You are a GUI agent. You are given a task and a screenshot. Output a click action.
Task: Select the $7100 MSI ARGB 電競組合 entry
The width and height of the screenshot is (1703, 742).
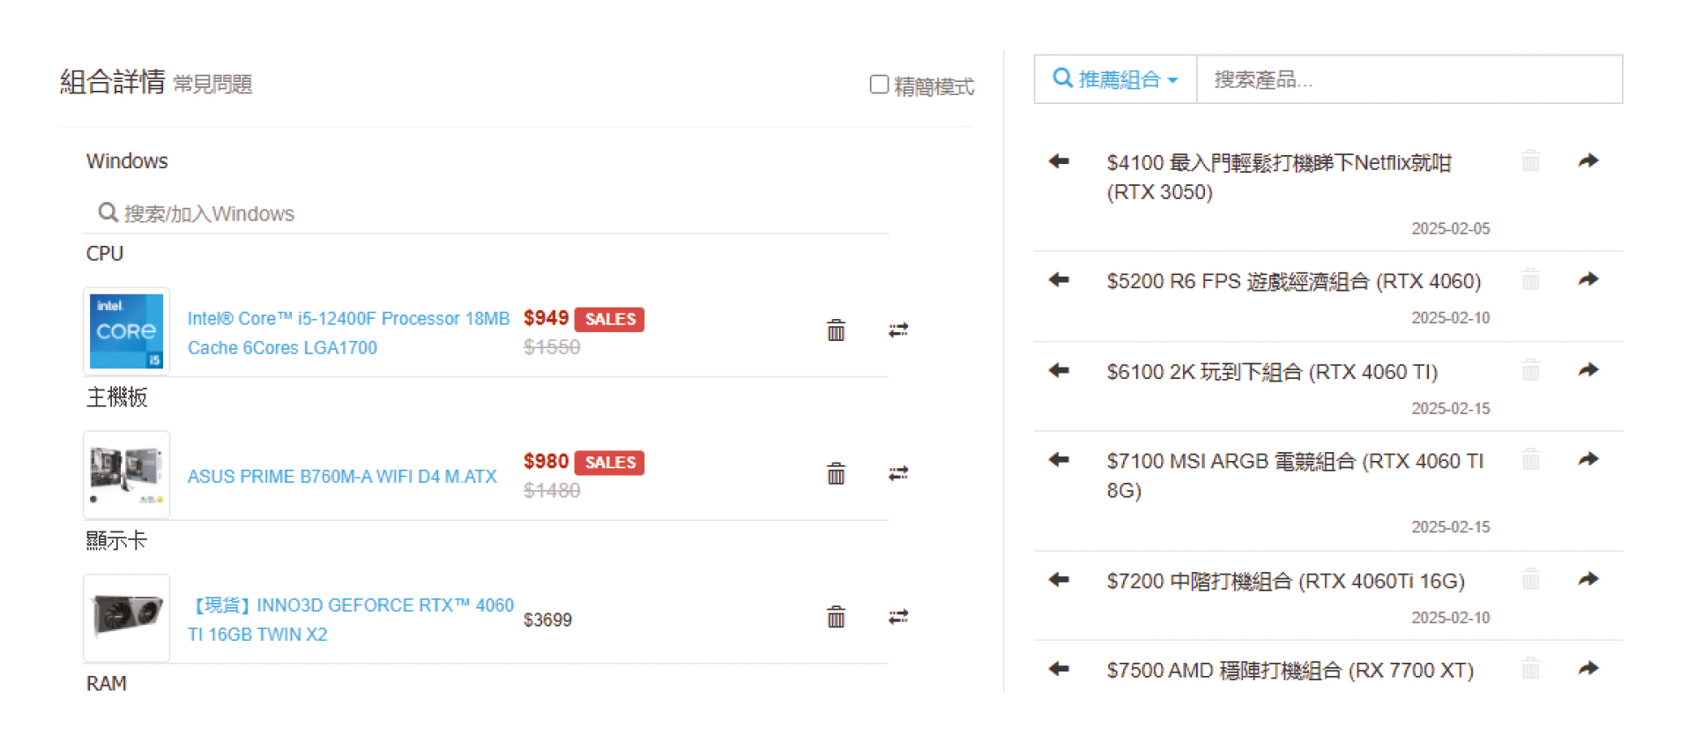point(1295,475)
